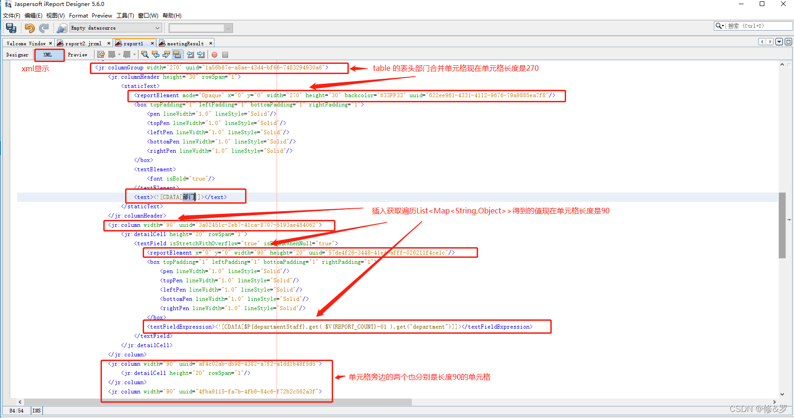Open the dropdown next to the report query combo
794x418 pixels.
(x=228, y=28)
